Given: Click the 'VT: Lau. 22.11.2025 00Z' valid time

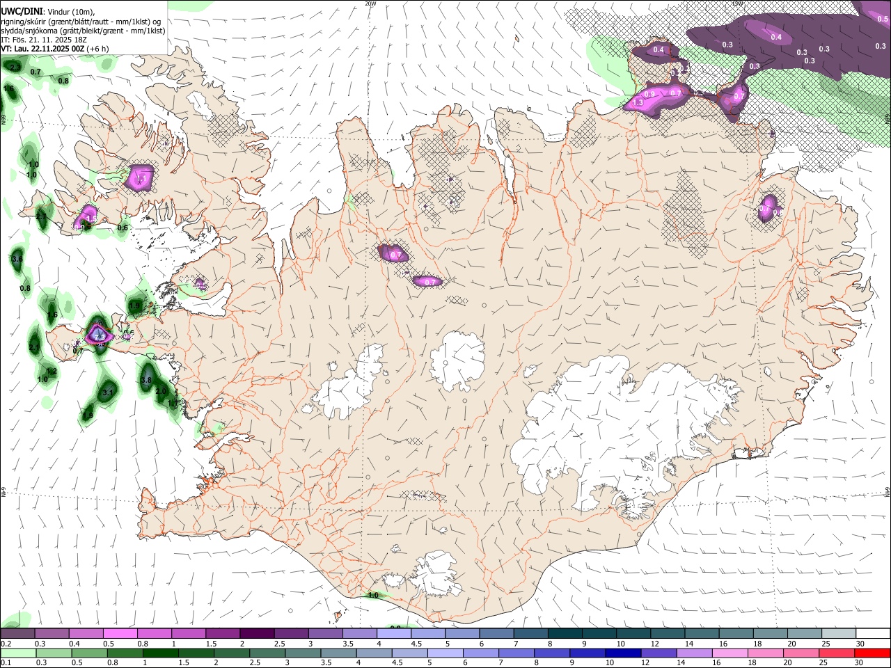Looking at the screenshot, I should pyautogui.click(x=44, y=49).
